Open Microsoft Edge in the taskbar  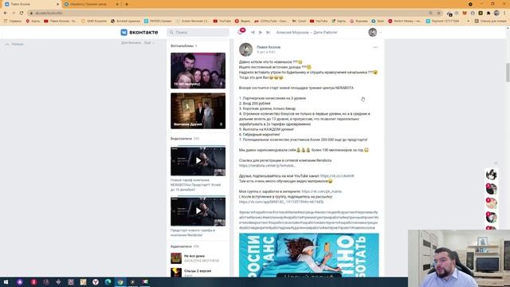[x=108, y=282]
